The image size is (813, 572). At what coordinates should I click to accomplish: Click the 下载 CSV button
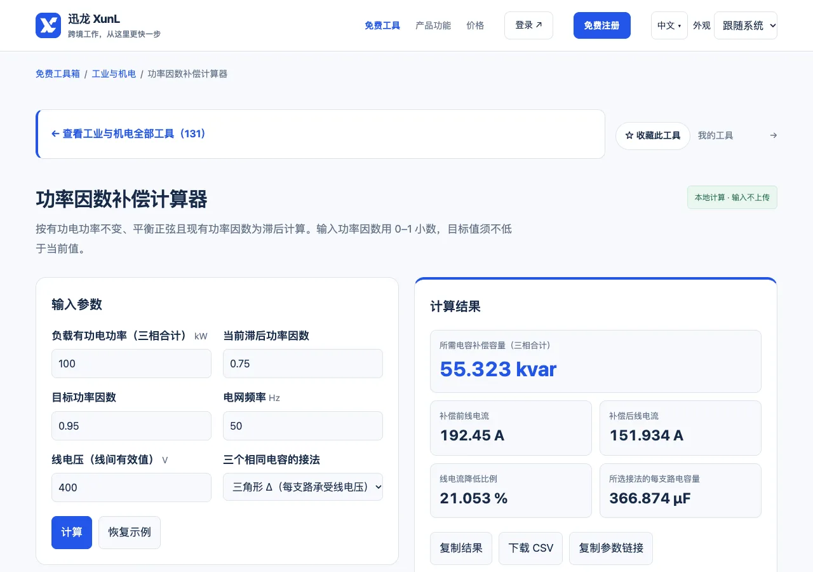531,548
